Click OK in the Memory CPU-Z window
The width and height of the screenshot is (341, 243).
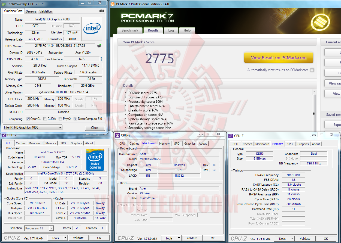tap(326, 239)
